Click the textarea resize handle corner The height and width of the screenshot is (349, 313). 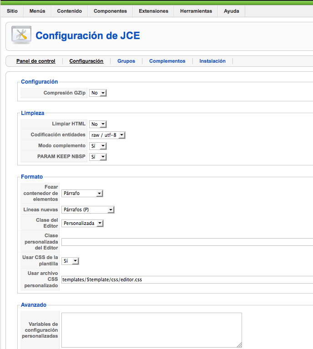tap(239, 345)
